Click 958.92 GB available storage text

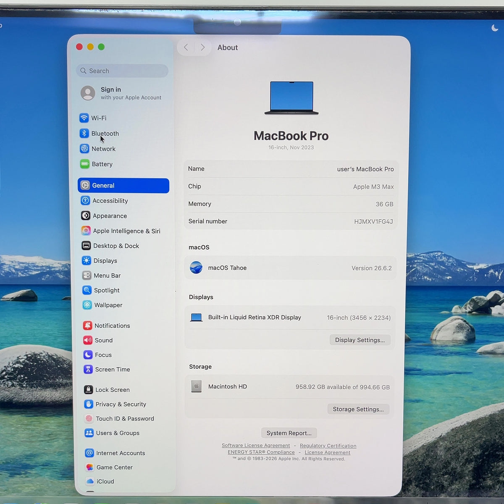tap(342, 387)
